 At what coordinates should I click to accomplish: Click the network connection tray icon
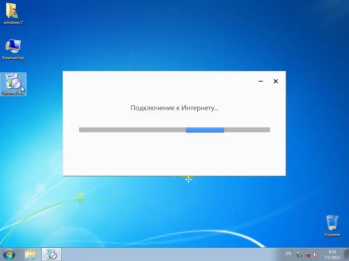[x=307, y=255]
